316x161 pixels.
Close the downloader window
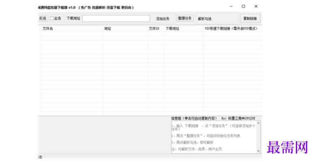pos(256,7)
